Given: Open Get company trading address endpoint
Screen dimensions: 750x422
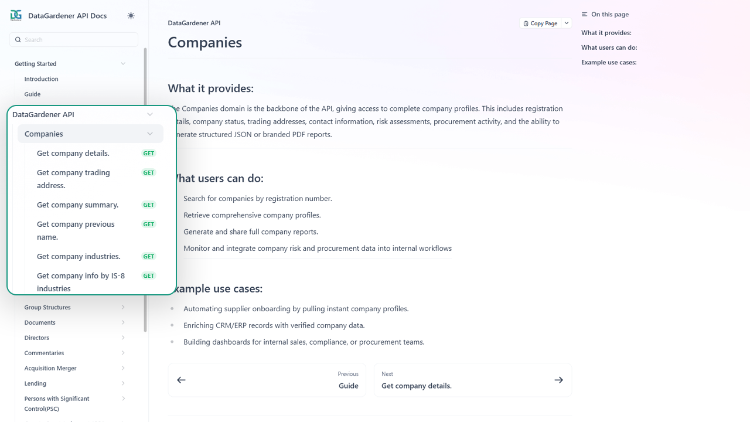Looking at the screenshot, I should 73,179.
